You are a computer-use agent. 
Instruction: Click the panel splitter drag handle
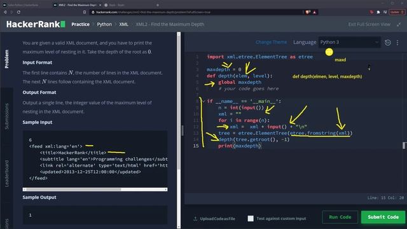[x=183, y=130]
